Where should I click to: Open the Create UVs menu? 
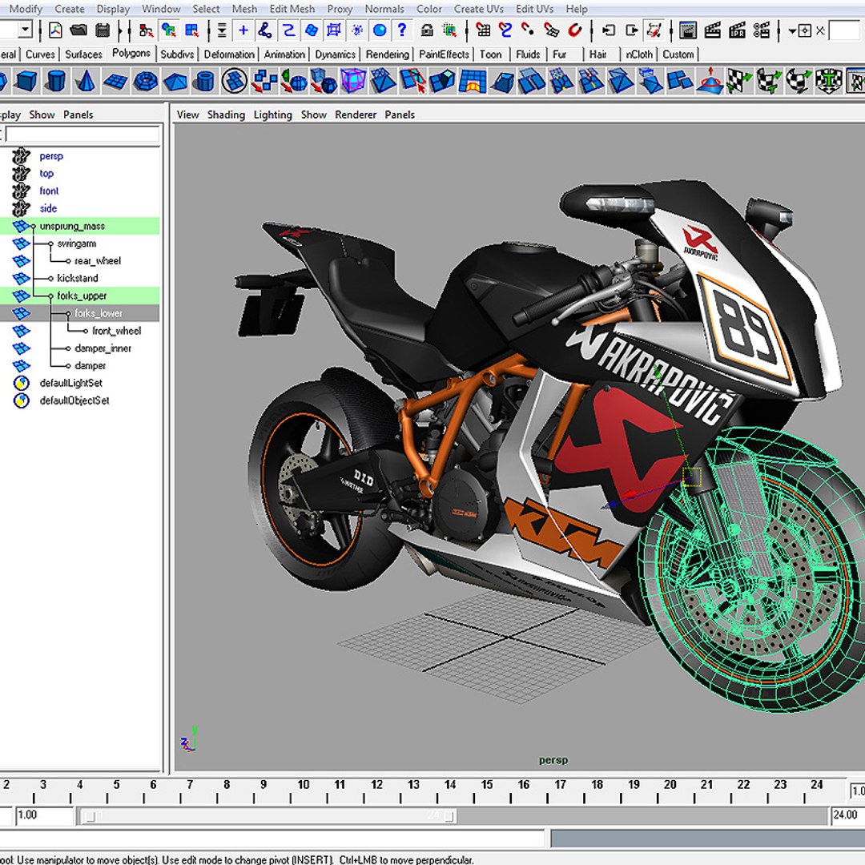click(478, 9)
